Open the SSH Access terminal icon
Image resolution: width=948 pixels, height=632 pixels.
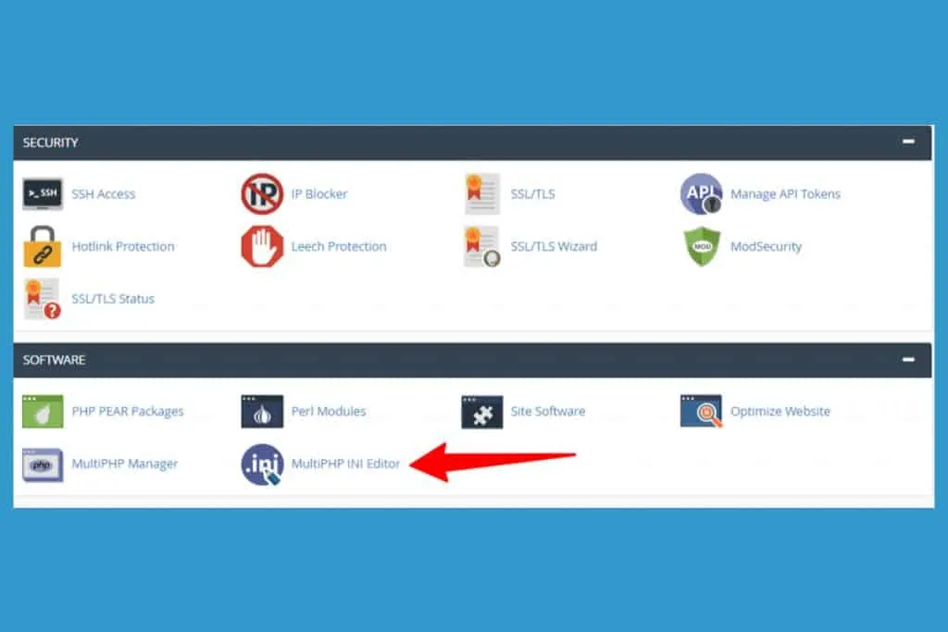tap(43, 194)
